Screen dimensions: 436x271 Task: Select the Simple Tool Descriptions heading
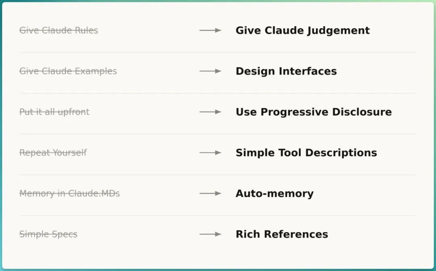pos(306,153)
